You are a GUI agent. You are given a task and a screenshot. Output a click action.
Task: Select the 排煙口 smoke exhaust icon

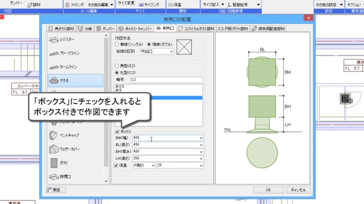click(54, 176)
